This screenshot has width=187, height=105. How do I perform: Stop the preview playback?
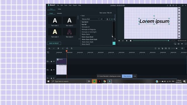pos(131,41)
